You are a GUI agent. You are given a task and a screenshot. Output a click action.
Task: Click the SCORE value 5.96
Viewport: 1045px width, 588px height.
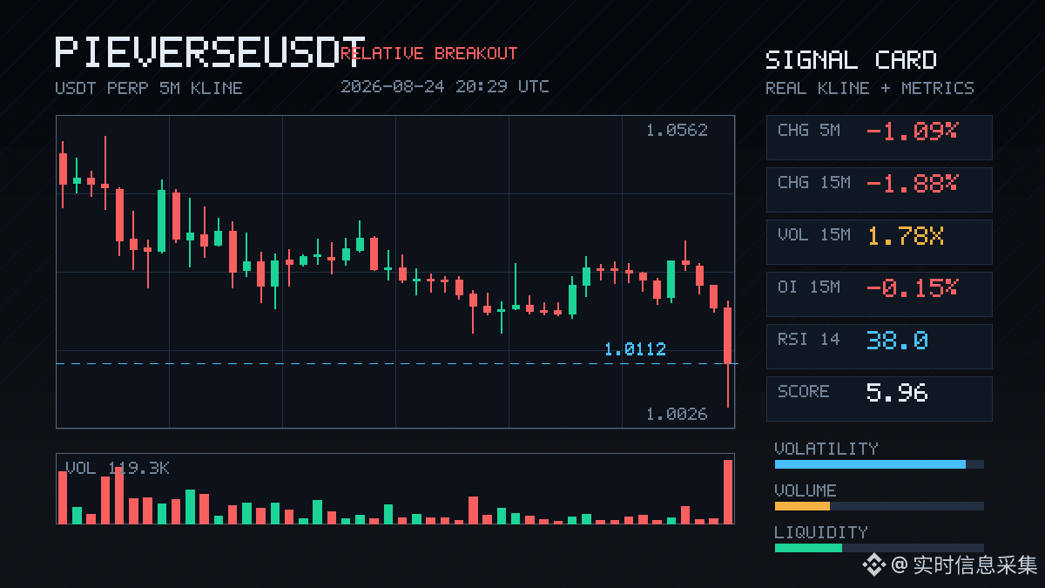897,392
